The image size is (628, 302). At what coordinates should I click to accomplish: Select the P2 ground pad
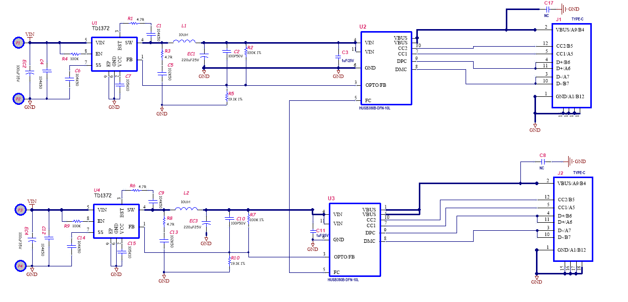click(18, 99)
